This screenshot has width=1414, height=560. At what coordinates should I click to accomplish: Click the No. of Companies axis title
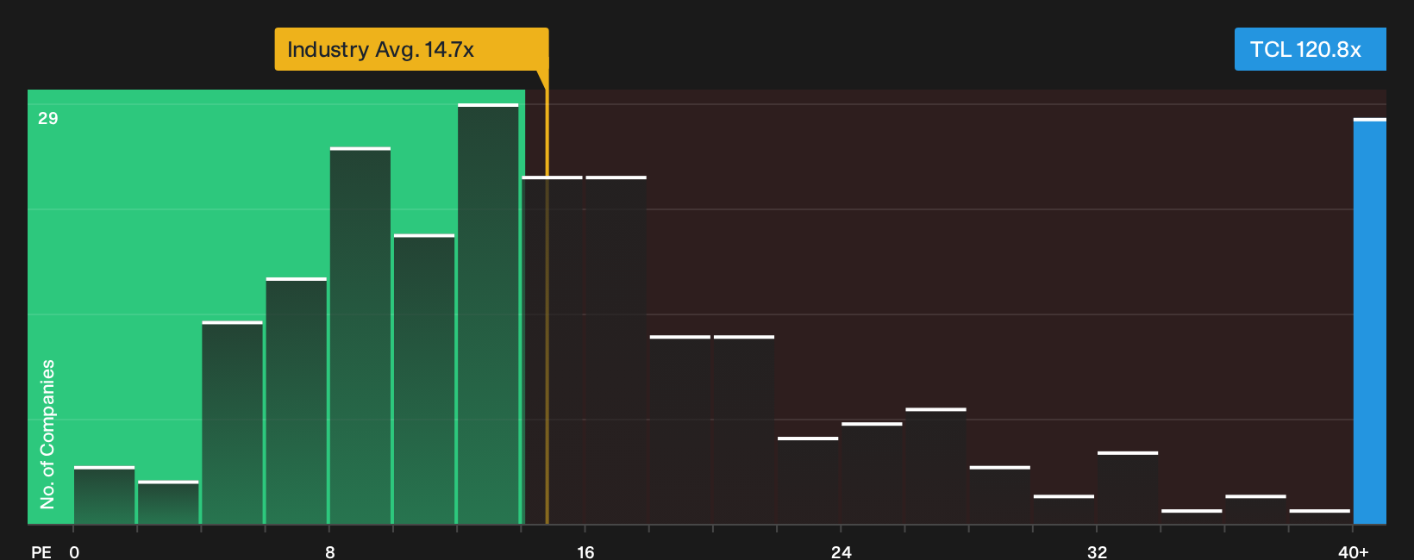(x=47, y=434)
